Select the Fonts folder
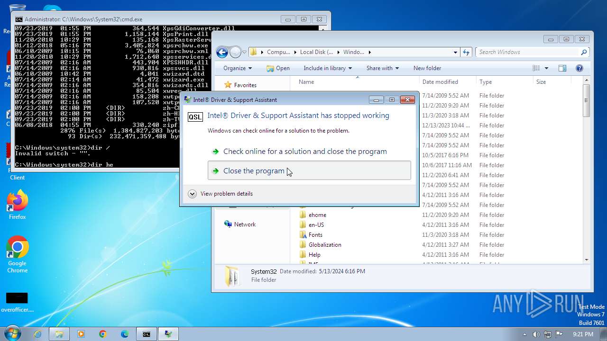This screenshot has width=607, height=341. tap(315, 235)
